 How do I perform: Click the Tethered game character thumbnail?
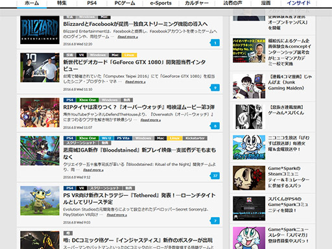[x=40, y=200]
